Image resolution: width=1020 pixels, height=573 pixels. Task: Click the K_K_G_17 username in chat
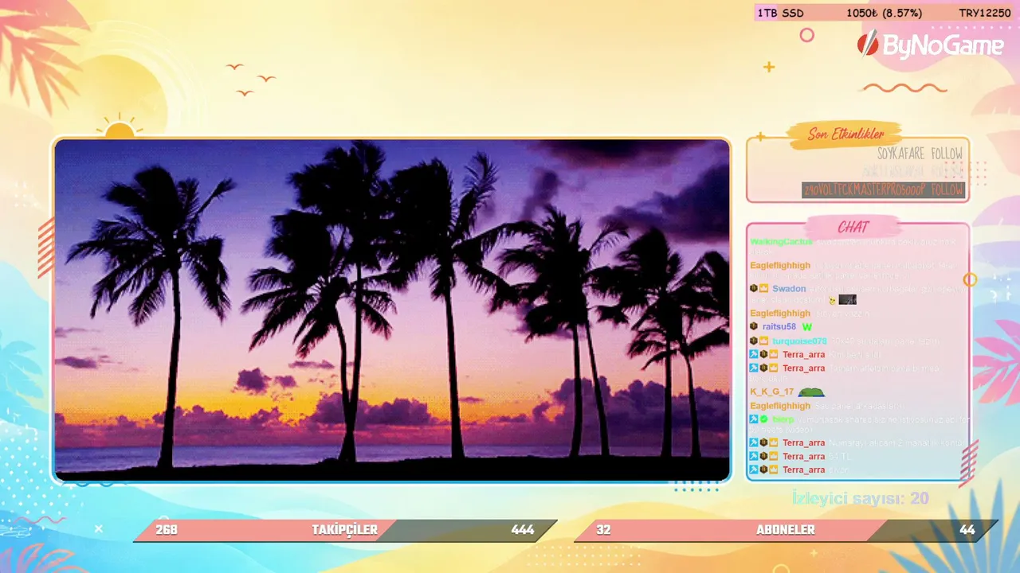(x=772, y=392)
